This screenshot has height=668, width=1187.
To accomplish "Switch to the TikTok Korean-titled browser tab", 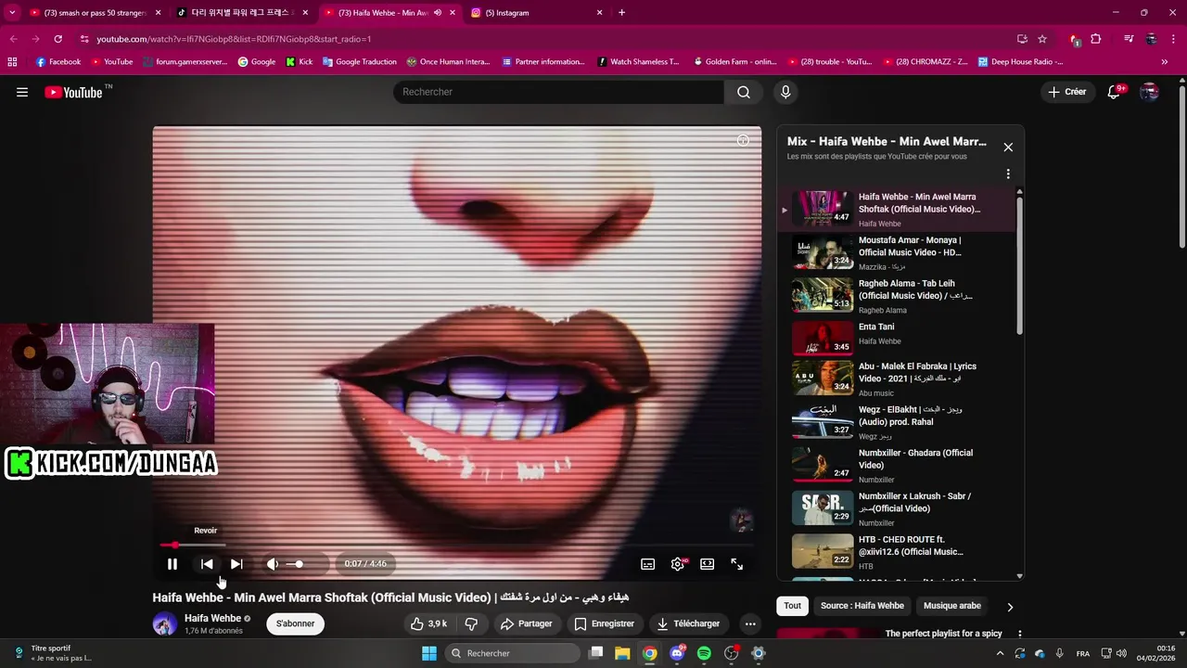I will click(243, 13).
